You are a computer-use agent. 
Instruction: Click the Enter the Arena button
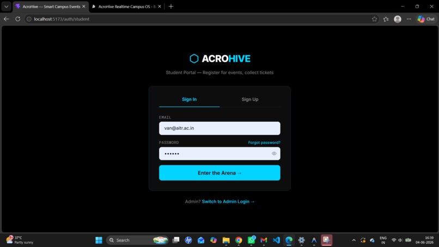pos(219,173)
